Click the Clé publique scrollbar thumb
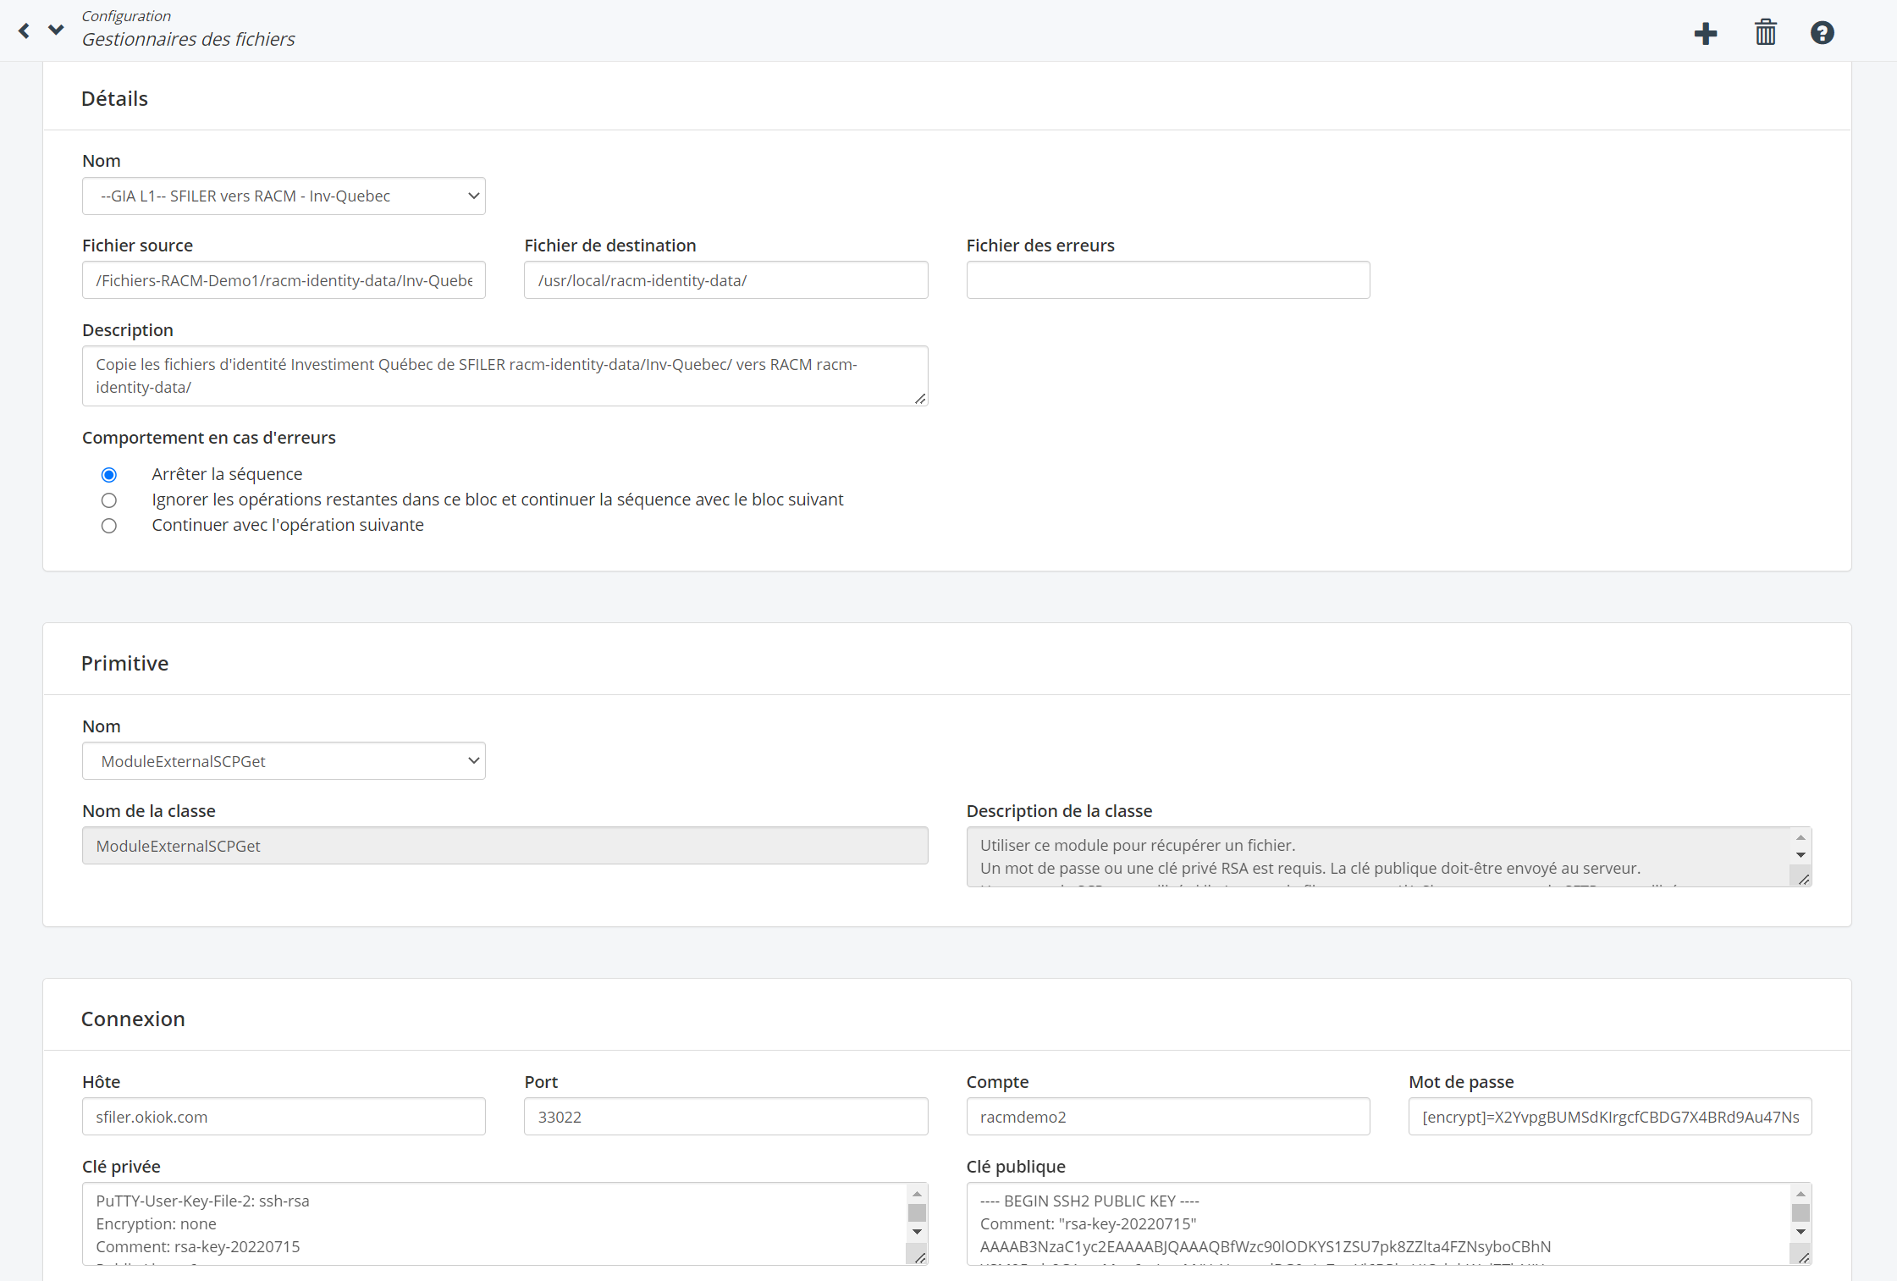 [1800, 1212]
